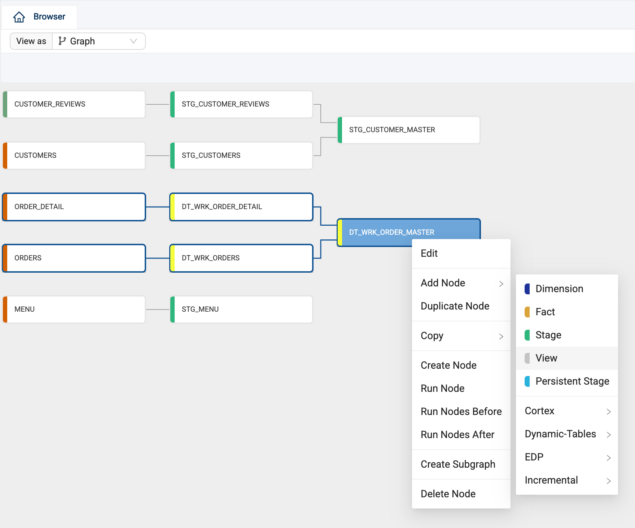Open the EDP submenu

coord(567,457)
